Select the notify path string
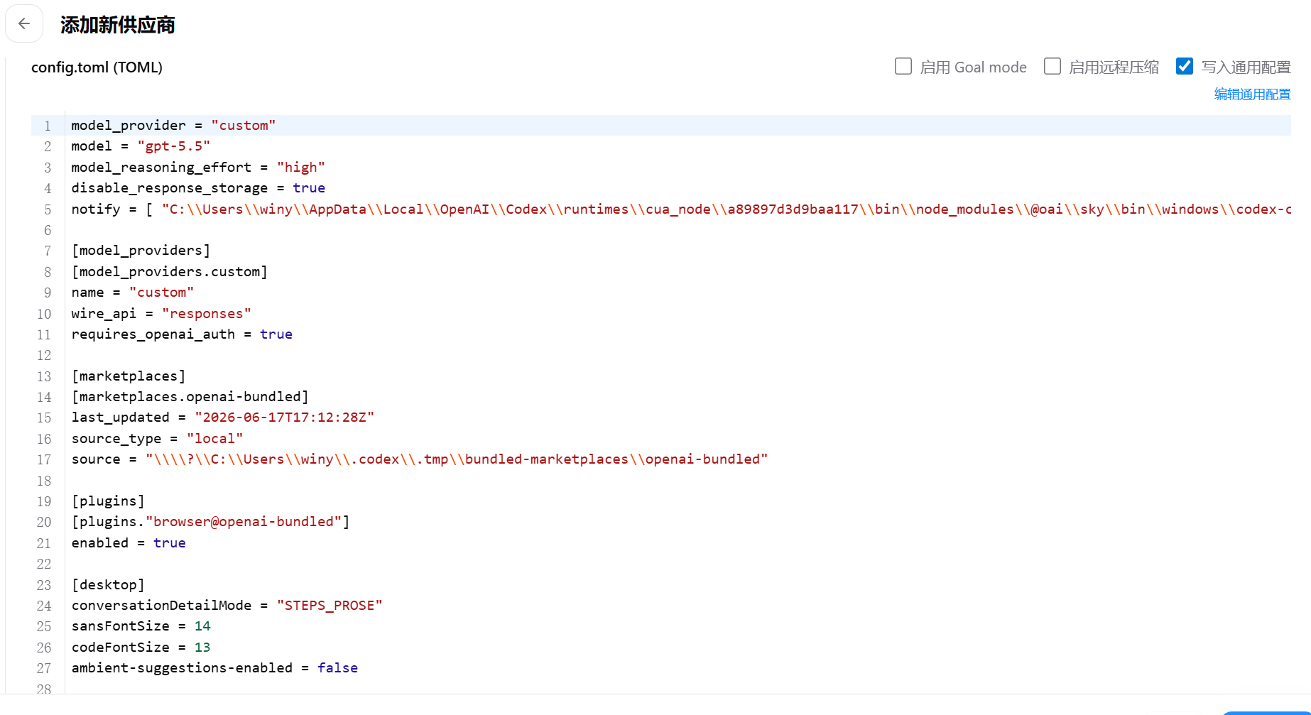 (x=727, y=209)
